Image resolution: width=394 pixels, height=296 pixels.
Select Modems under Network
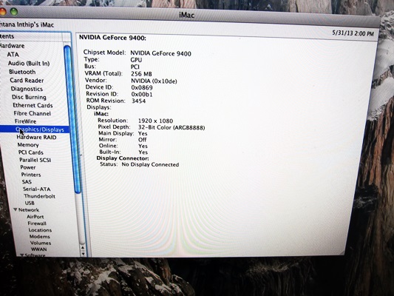point(40,237)
